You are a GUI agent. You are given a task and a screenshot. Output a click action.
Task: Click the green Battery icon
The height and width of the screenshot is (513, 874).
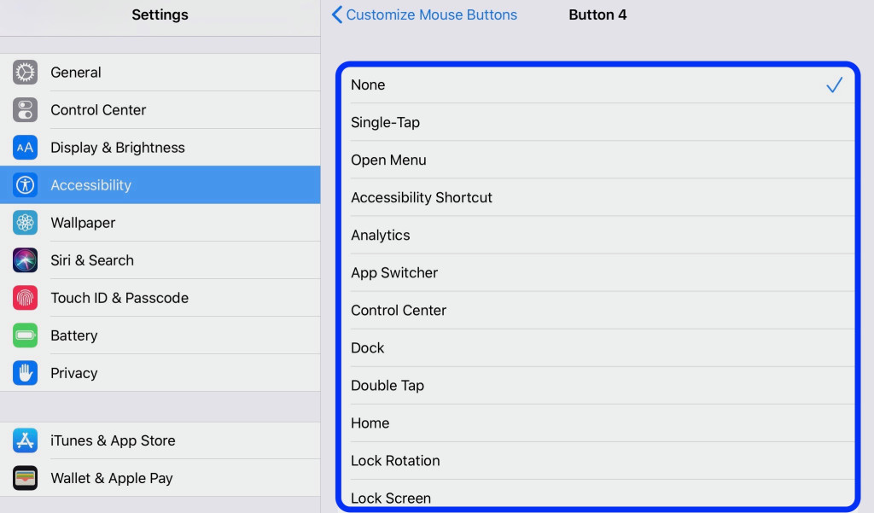26,335
